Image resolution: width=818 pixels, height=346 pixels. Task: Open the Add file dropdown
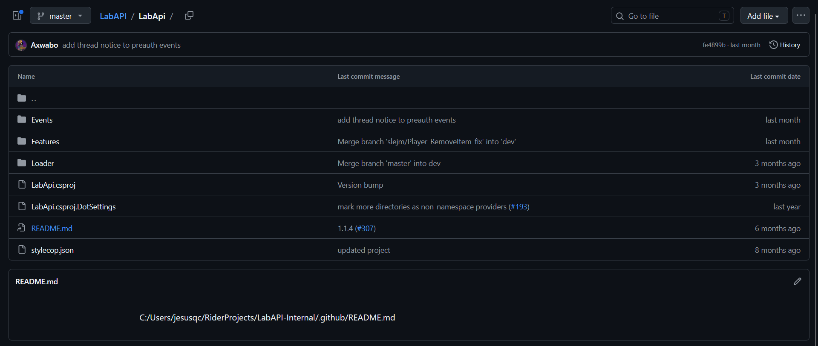pos(764,16)
